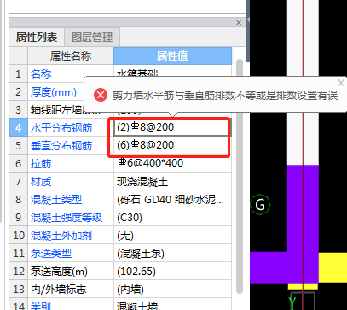Screen dimensions: 347x310
Task: Switch to the 属性列表 tab
Action: coord(37,37)
